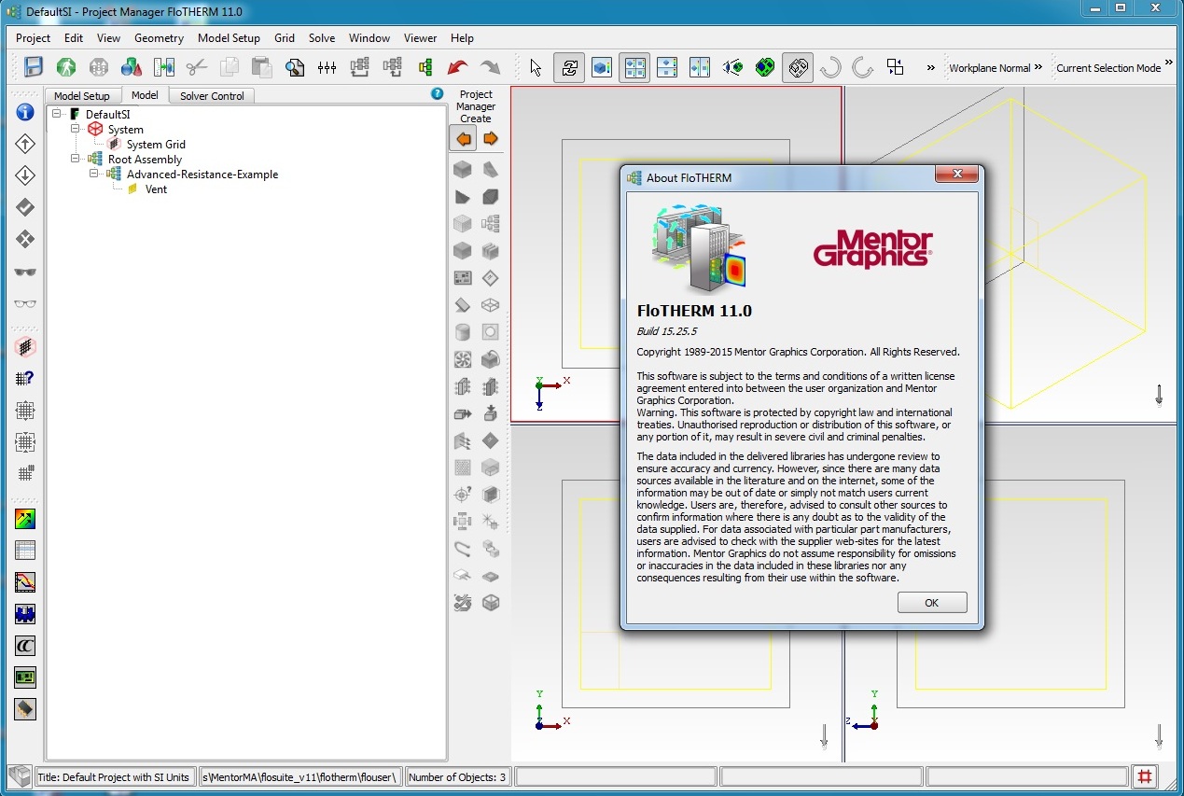The width and height of the screenshot is (1184, 796).
Task: Open the Help menu
Action: tap(462, 38)
